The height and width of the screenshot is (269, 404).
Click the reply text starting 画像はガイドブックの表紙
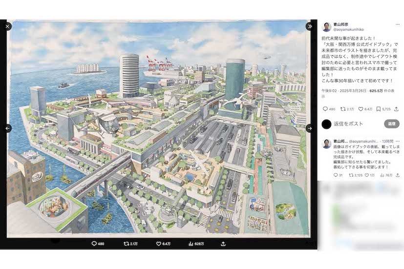pyautogui.click(x=367, y=157)
